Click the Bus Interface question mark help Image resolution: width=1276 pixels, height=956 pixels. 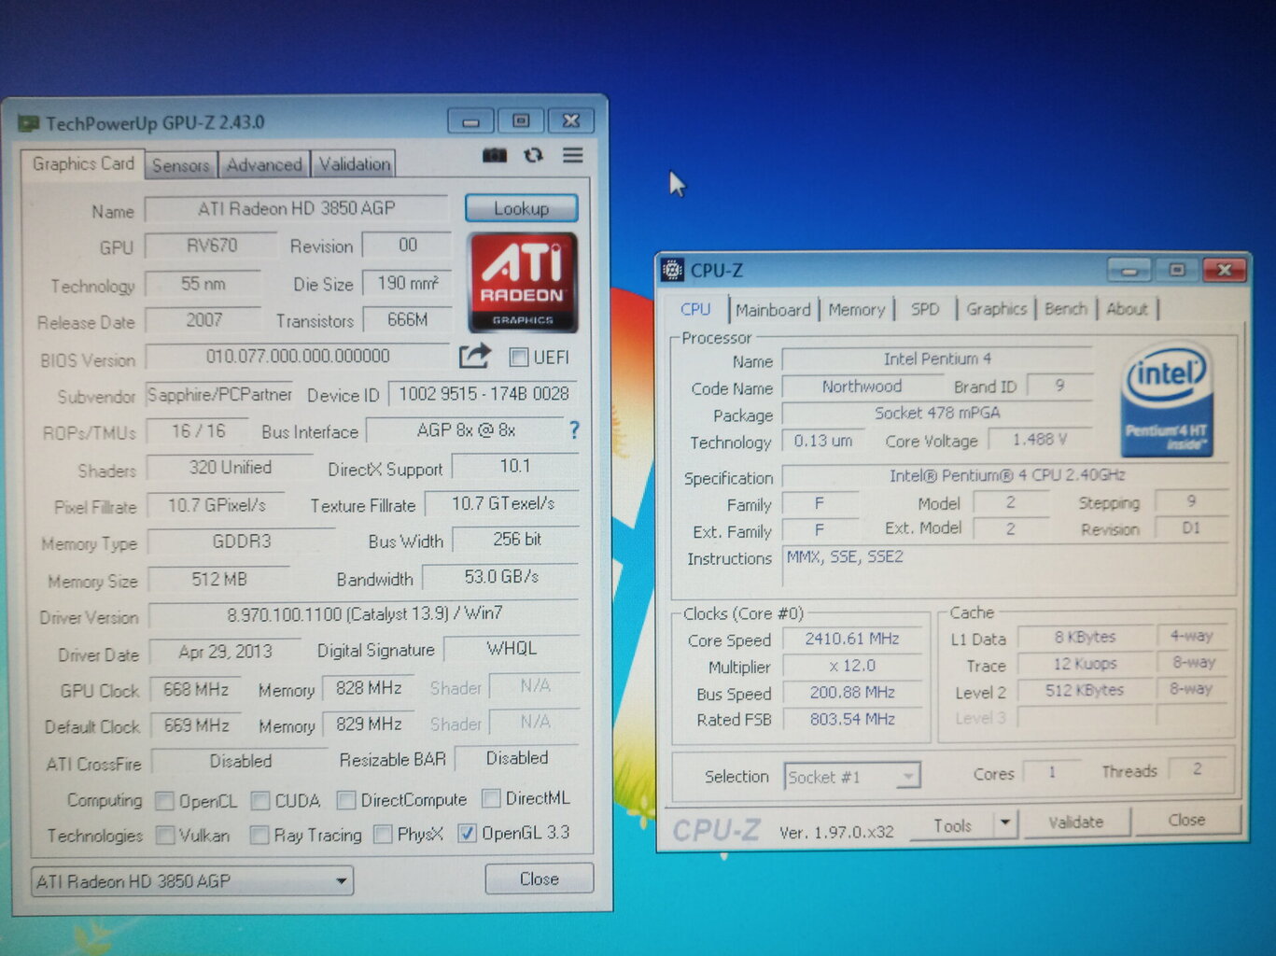pyautogui.click(x=574, y=430)
